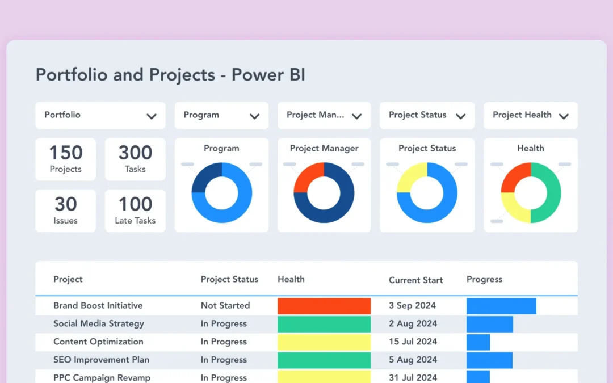Expand the Project Manager filter dropdown
Viewport: 613px width, 383px height.
click(324, 115)
